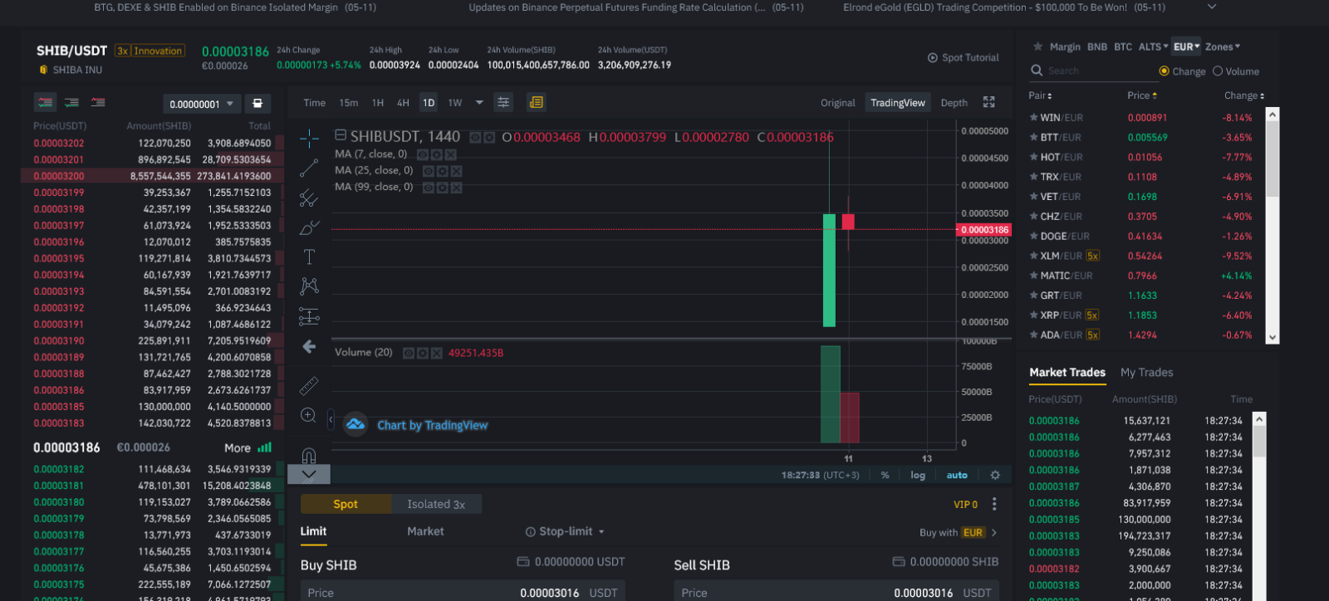Select the Change radio button
The width and height of the screenshot is (1329, 601).
point(1164,71)
